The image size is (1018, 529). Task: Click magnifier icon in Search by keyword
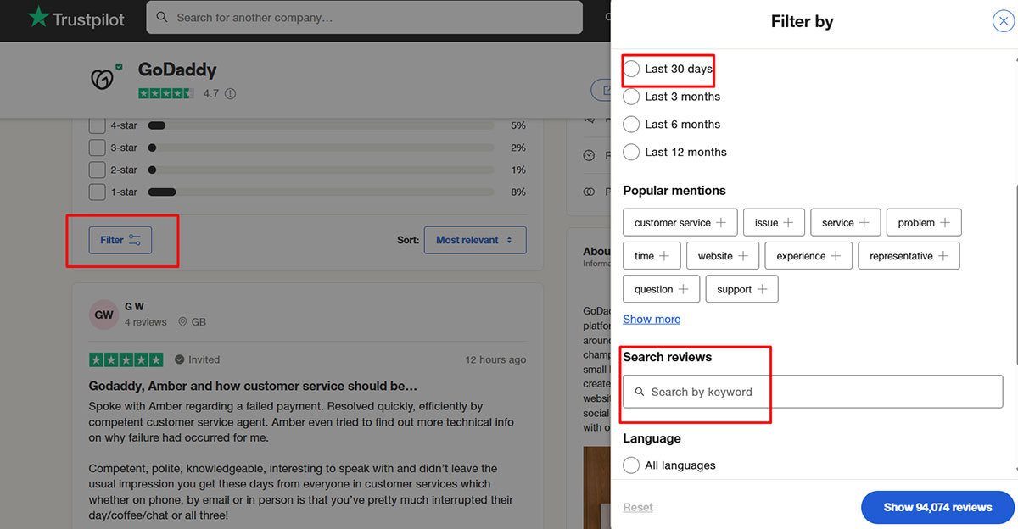coord(640,392)
